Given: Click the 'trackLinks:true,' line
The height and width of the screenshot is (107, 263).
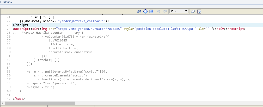Looking at the screenshot, I should pyautogui.click(x=63, y=48).
